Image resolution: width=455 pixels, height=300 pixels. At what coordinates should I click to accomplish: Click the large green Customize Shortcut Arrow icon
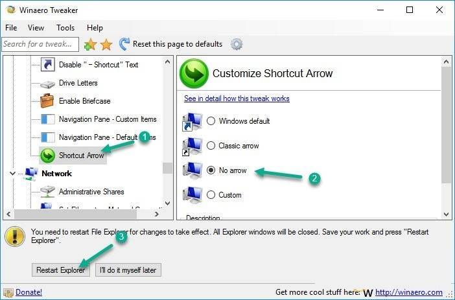click(x=194, y=73)
